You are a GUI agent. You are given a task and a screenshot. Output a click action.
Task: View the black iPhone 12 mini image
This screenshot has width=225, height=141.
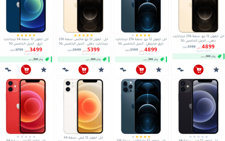199,106
